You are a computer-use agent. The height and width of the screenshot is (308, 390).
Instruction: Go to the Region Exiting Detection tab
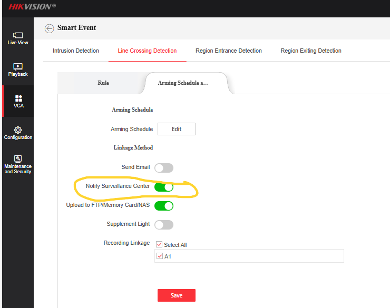(311, 51)
